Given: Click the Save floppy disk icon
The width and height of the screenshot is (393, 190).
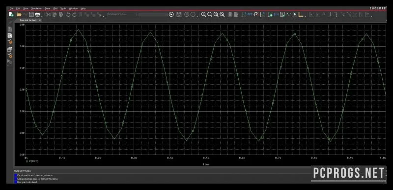Looking at the screenshot, I should tap(31, 14).
